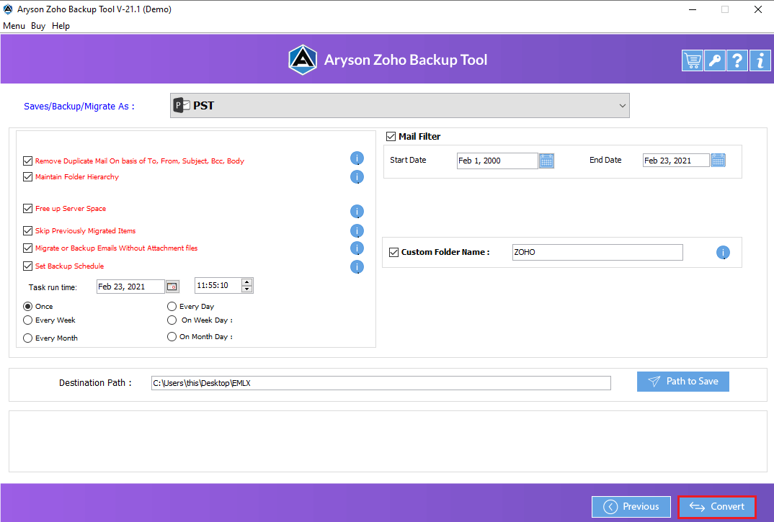Show info for Migrate Without Attachment files
Viewport: 774px width, 522px height.
(357, 248)
